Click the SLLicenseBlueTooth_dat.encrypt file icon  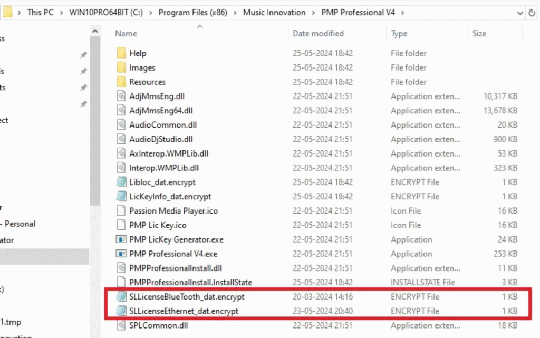click(x=121, y=297)
